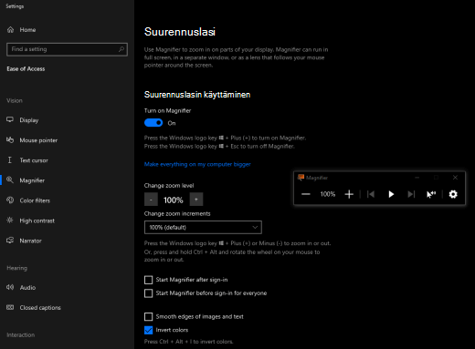Click Play reading button in Magnifier toolbar
This screenshot has width=475, height=349.
point(391,194)
